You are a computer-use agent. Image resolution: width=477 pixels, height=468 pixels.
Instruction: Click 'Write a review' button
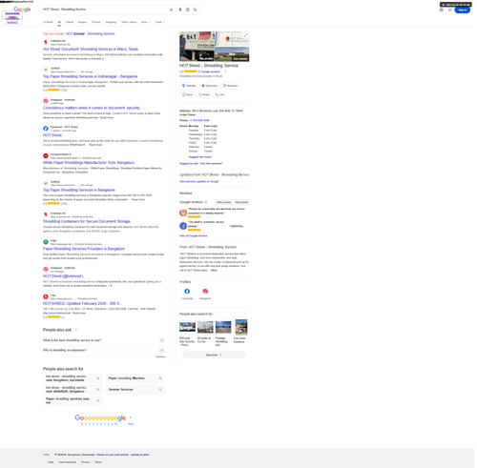click(x=224, y=202)
